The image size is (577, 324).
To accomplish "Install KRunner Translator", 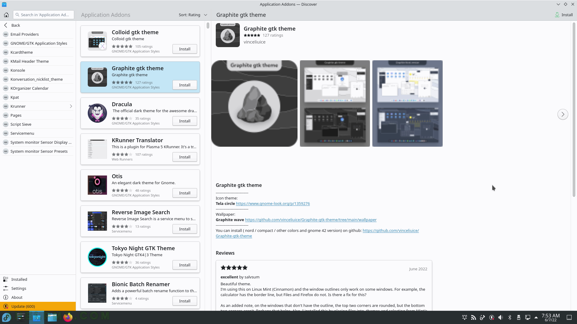I will pos(185,157).
